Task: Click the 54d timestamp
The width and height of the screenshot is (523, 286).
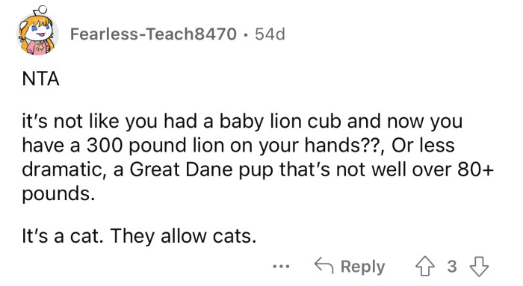Action: 270,34
